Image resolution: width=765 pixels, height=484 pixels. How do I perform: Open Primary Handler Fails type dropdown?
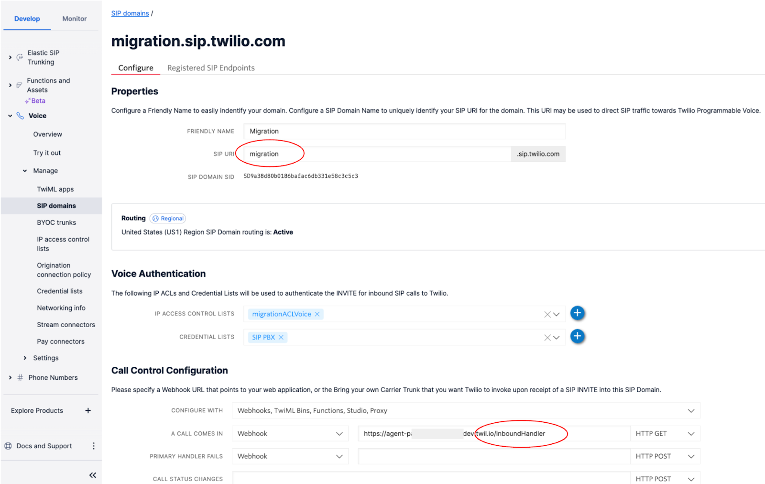[x=290, y=456]
